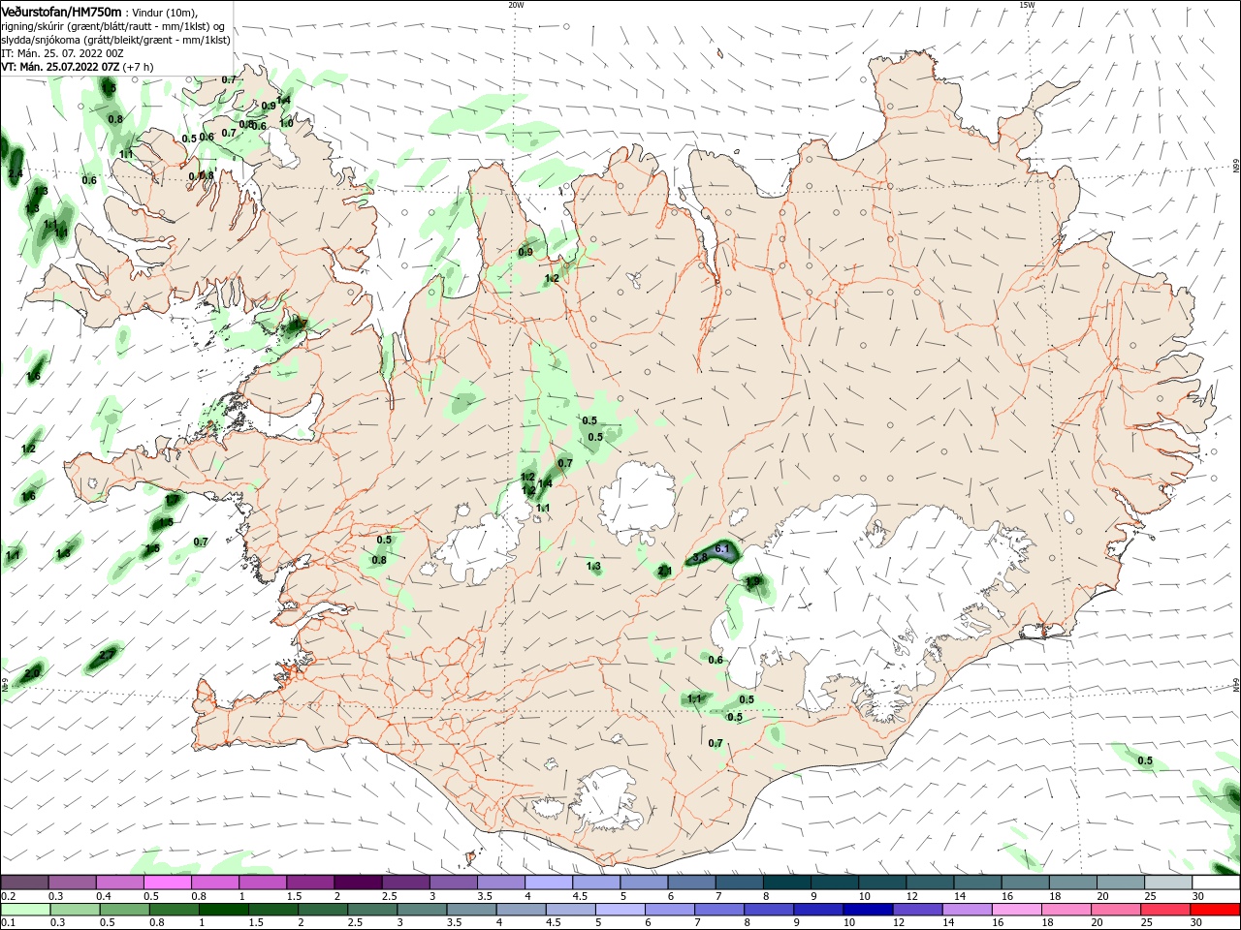The height and width of the screenshot is (930, 1241).
Task: Click the pale green 0.1 rain legend swatch
Action: (24, 911)
